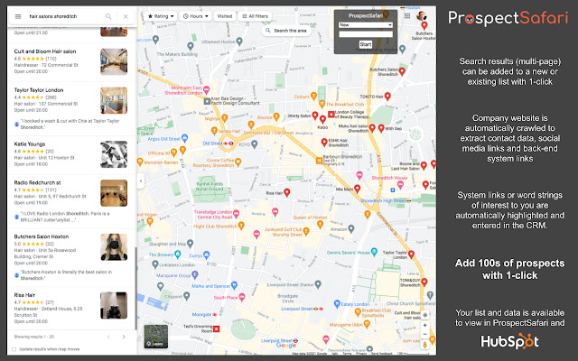578x361 pixels.
Task: Click the Ted's Grooming Room marker
Action: click(x=217, y=329)
